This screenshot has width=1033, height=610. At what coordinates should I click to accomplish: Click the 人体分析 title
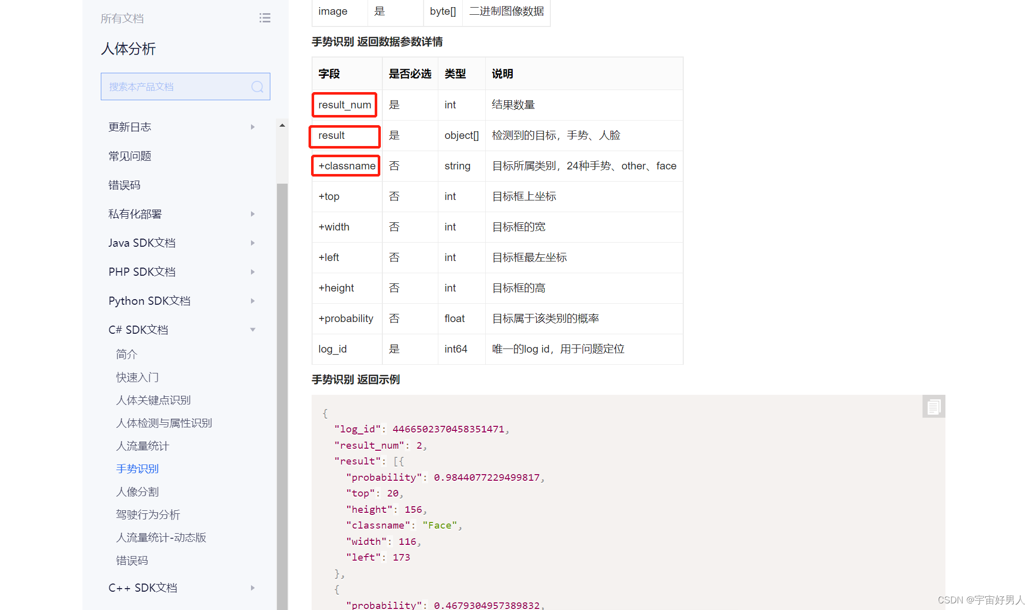tap(128, 49)
